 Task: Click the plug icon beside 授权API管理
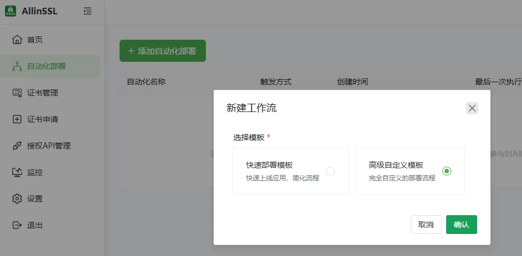click(17, 146)
